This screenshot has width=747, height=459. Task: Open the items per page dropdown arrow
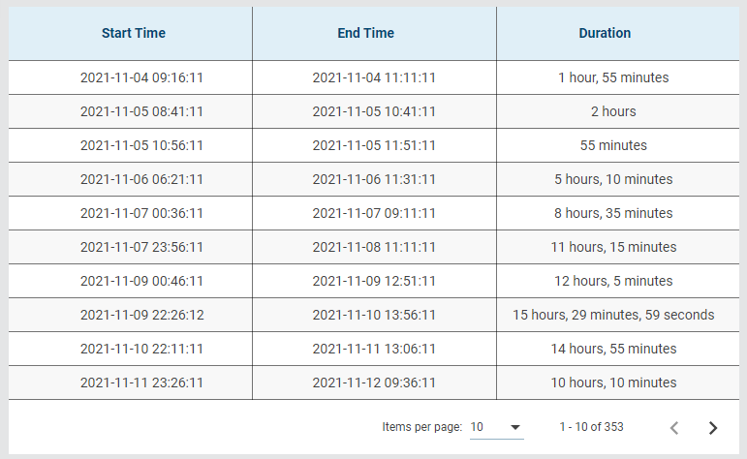(x=515, y=427)
